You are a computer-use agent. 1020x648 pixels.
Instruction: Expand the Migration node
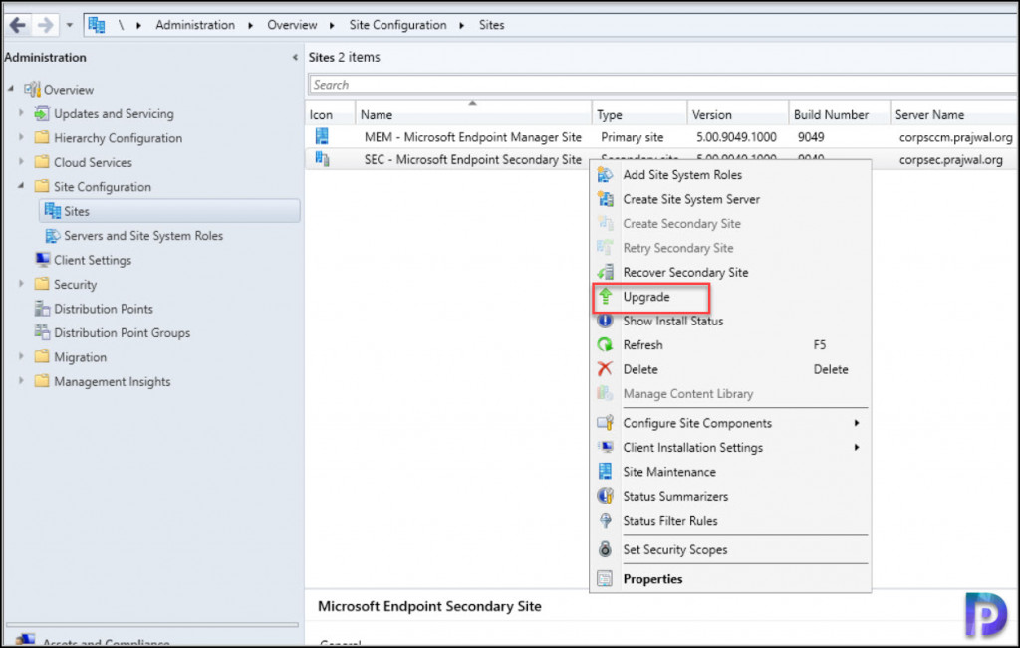tap(21, 356)
